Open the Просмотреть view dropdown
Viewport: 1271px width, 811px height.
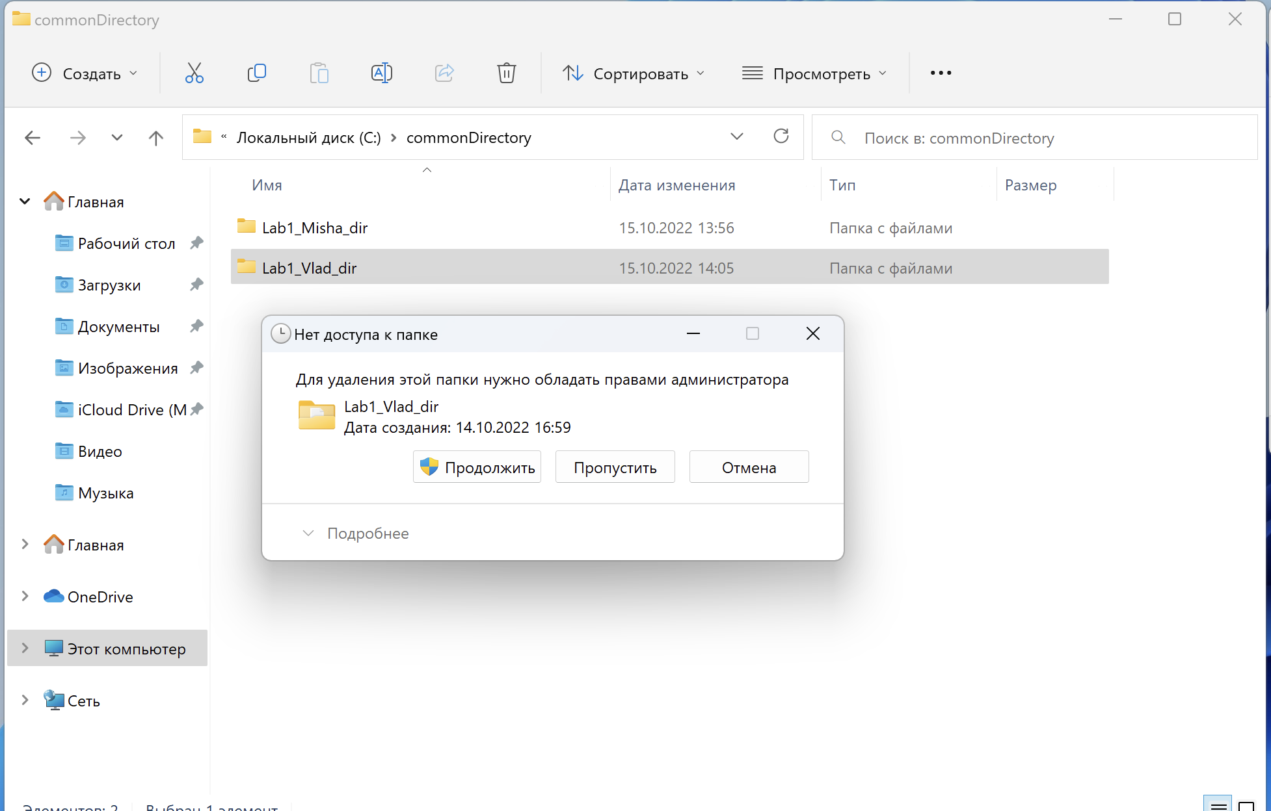814,73
